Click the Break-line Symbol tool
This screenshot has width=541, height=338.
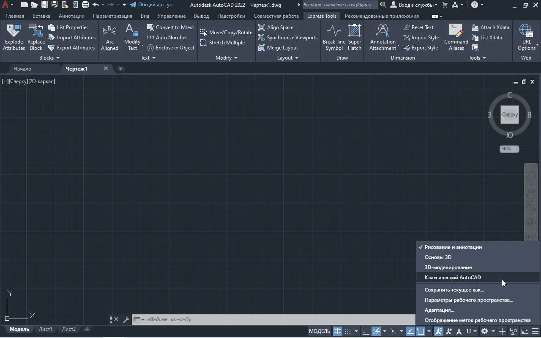334,37
